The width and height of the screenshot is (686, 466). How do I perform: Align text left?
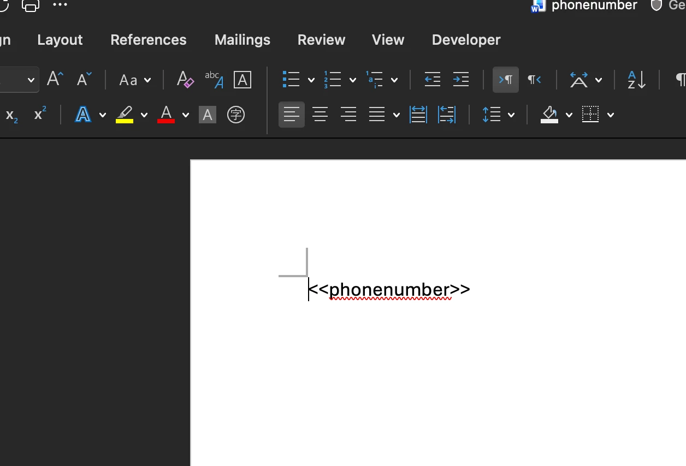[292, 115]
